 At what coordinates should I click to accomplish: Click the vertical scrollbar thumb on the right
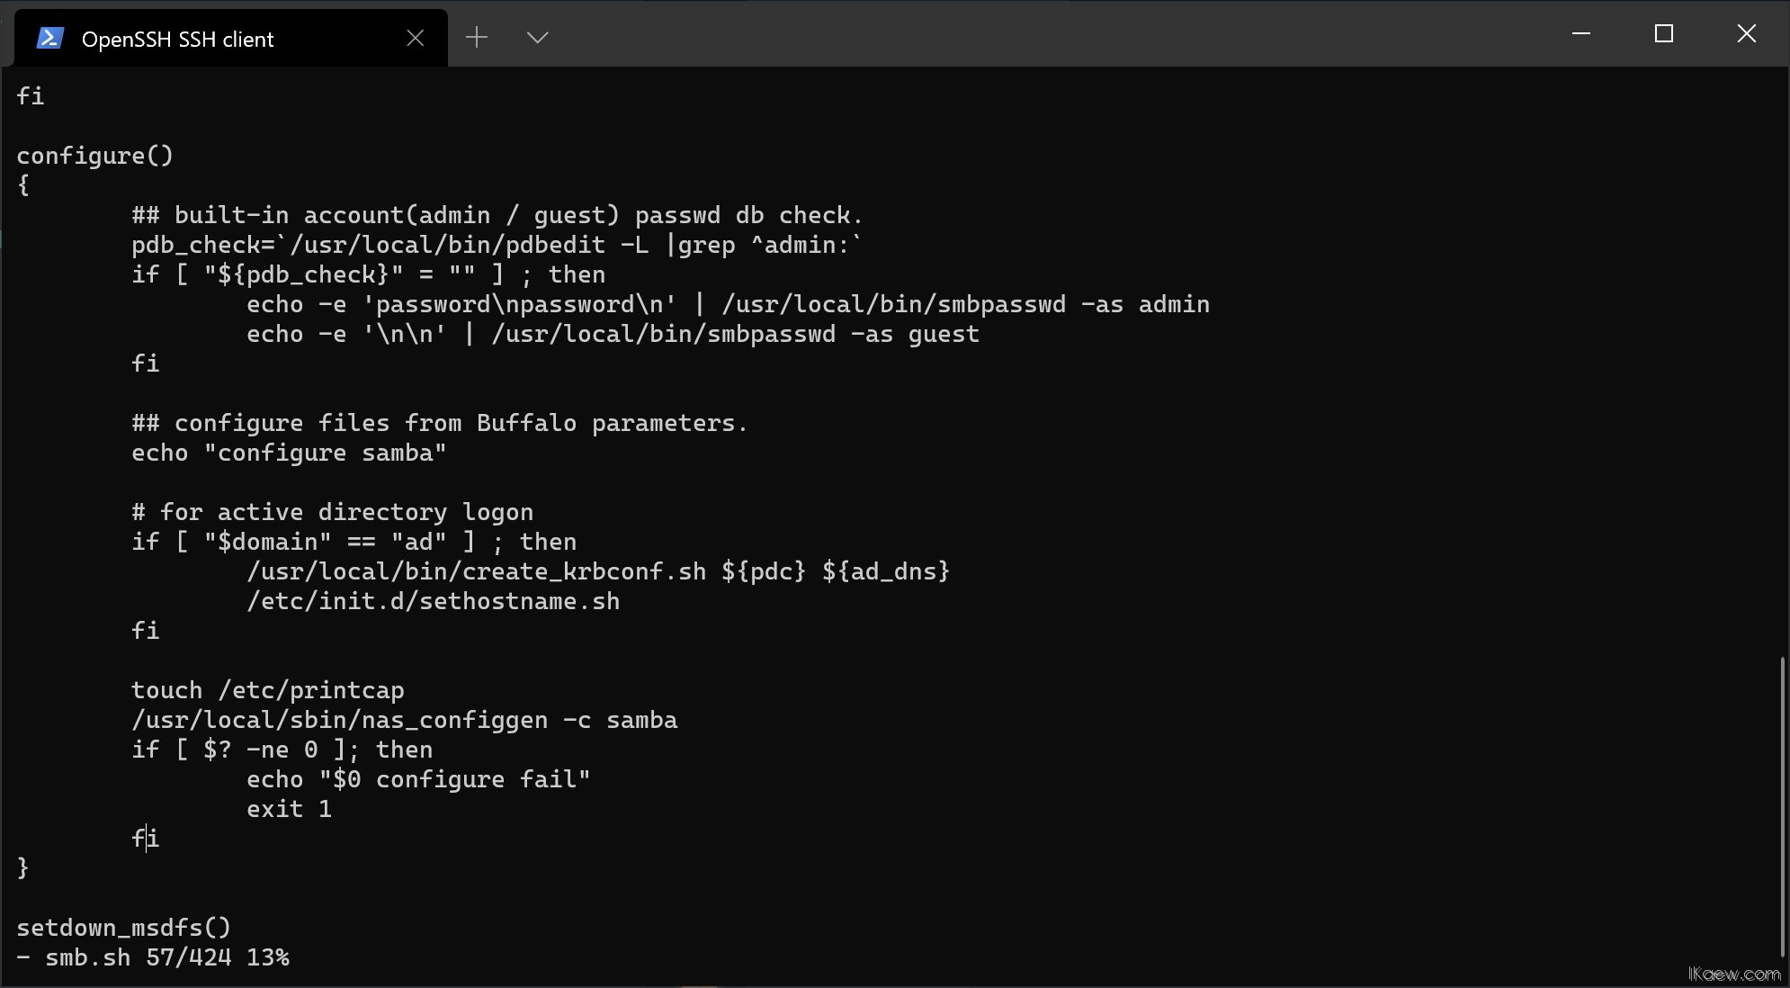coord(1782,805)
